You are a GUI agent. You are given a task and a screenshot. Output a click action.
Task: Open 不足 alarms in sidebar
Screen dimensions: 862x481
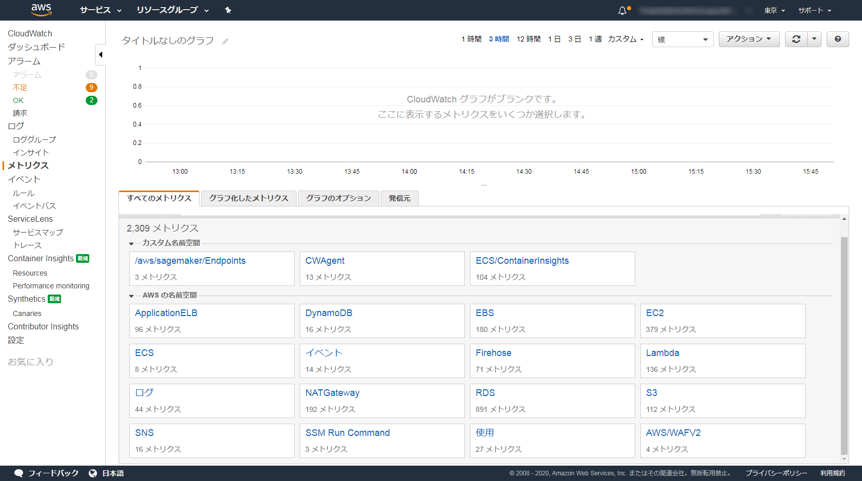coord(20,88)
